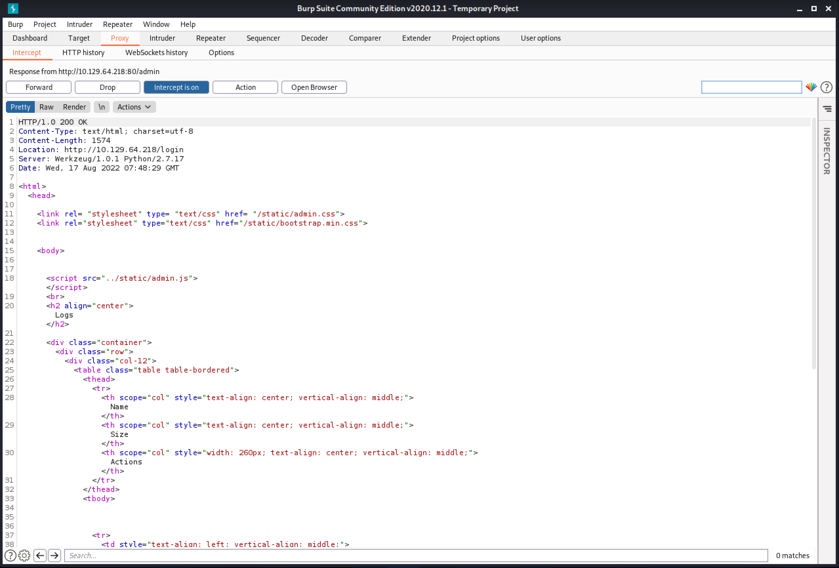This screenshot has height=568, width=839.
Task: Open the Proxy Options sub-tab
Action: (221, 53)
